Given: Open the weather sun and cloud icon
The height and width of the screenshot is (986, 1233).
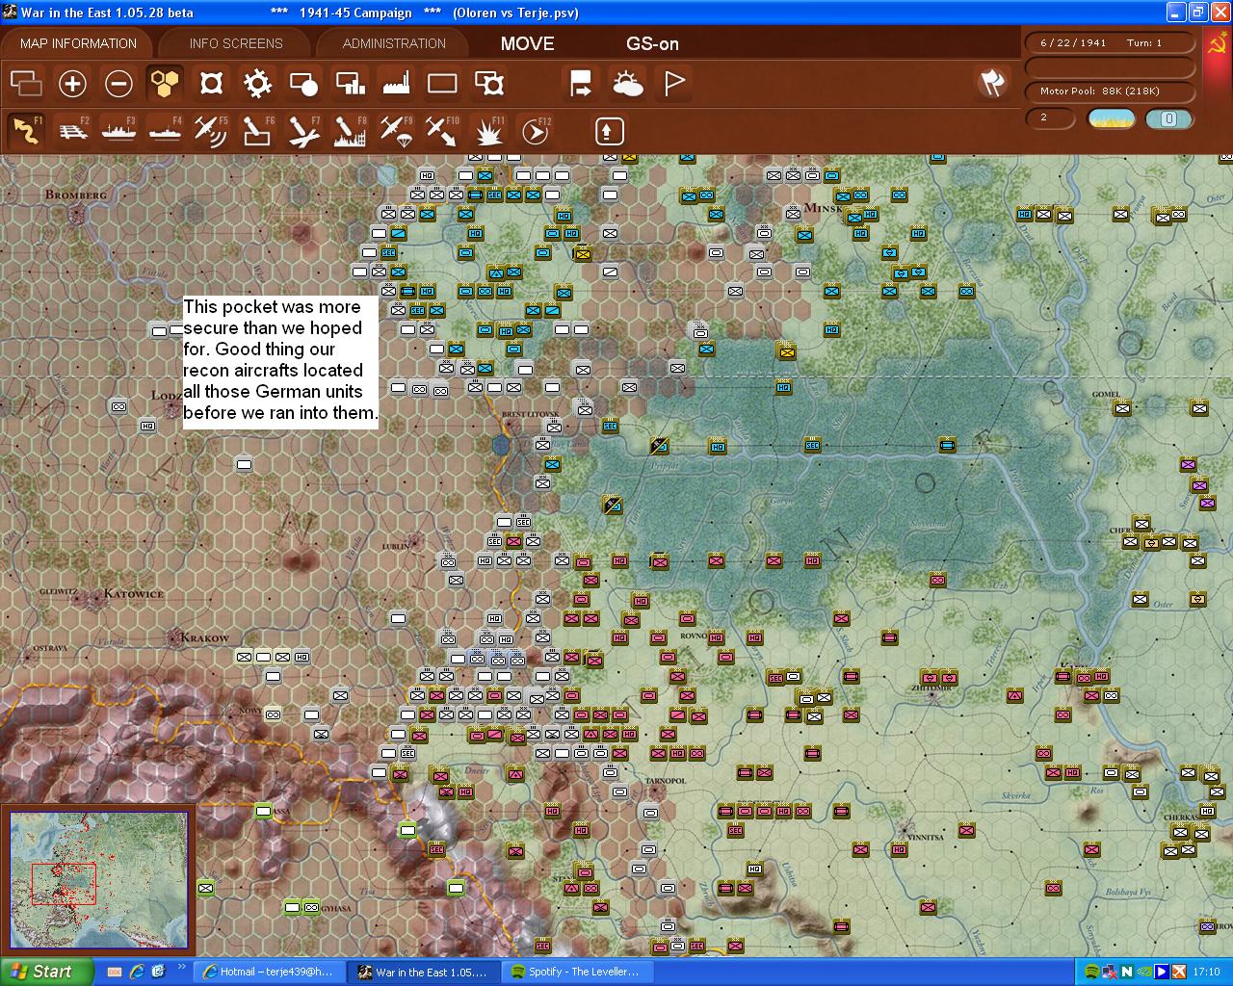Looking at the screenshot, I should pyautogui.click(x=628, y=84).
